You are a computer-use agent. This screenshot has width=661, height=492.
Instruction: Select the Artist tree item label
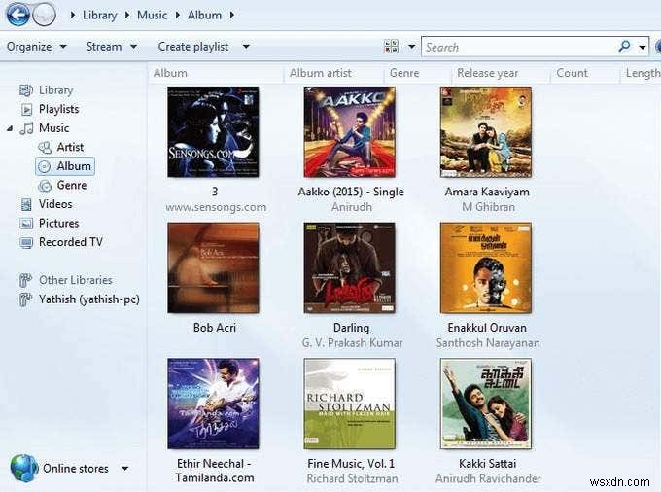coord(70,147)
